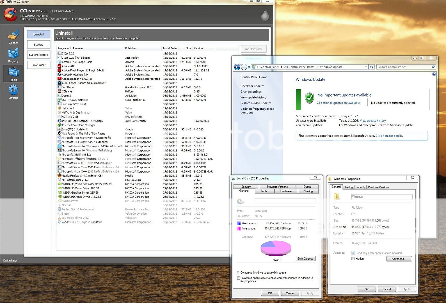Click the Tools toolbox icon
Screen dimensions: 446x303
(13, 73)
